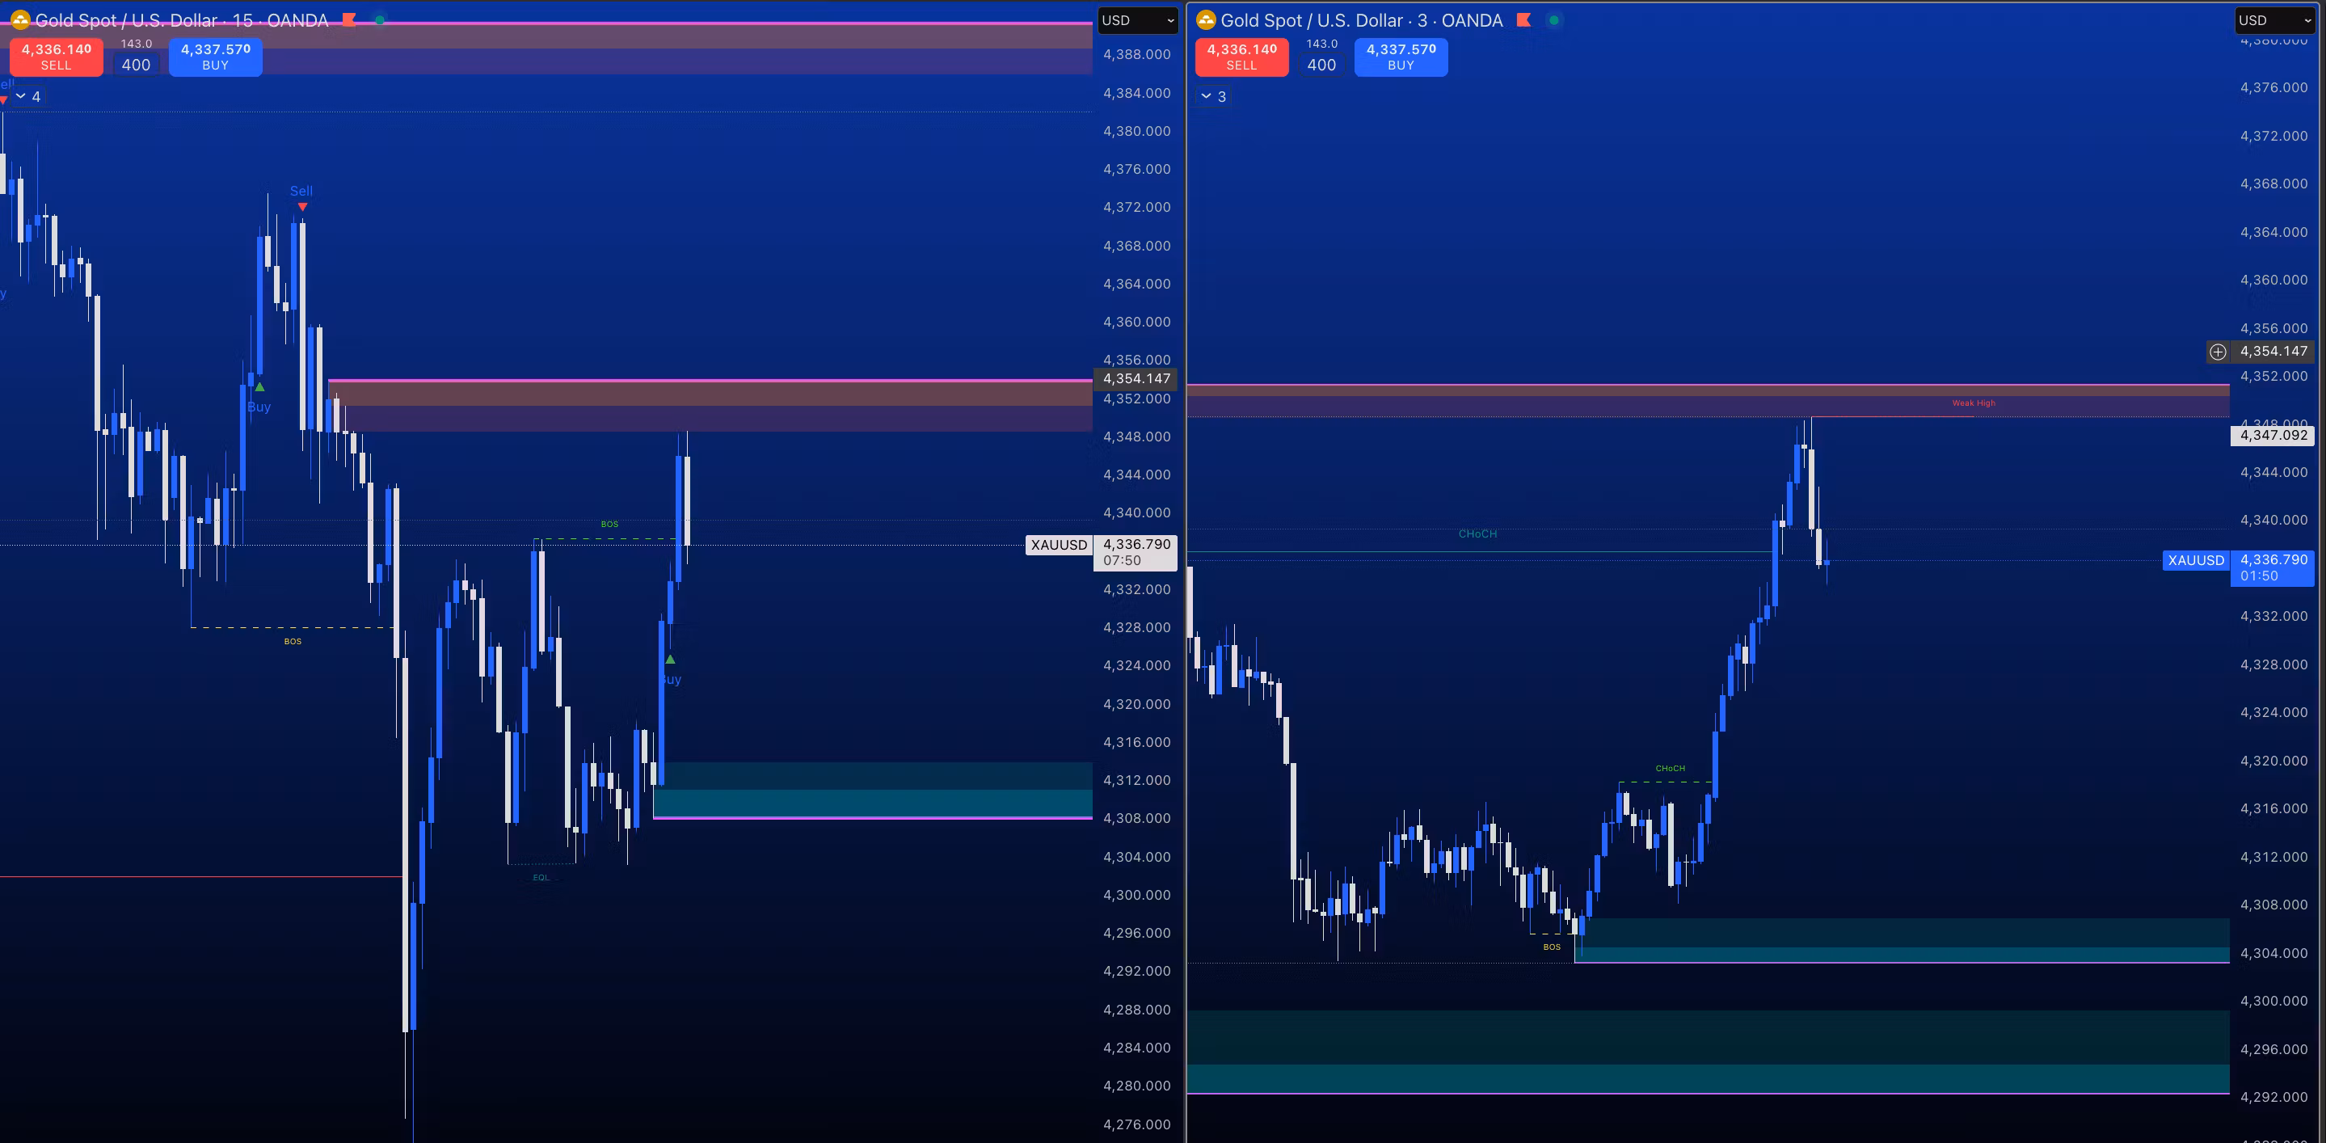
Task: Click the red flag icon on the 15-minute chart
Action: pos(349,20)
